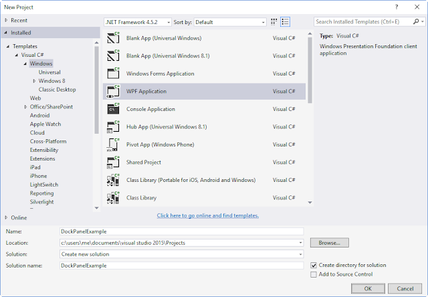Collapse the Templates tree node
Viewport: 428px width, 297px height.
tap(8, 46)
